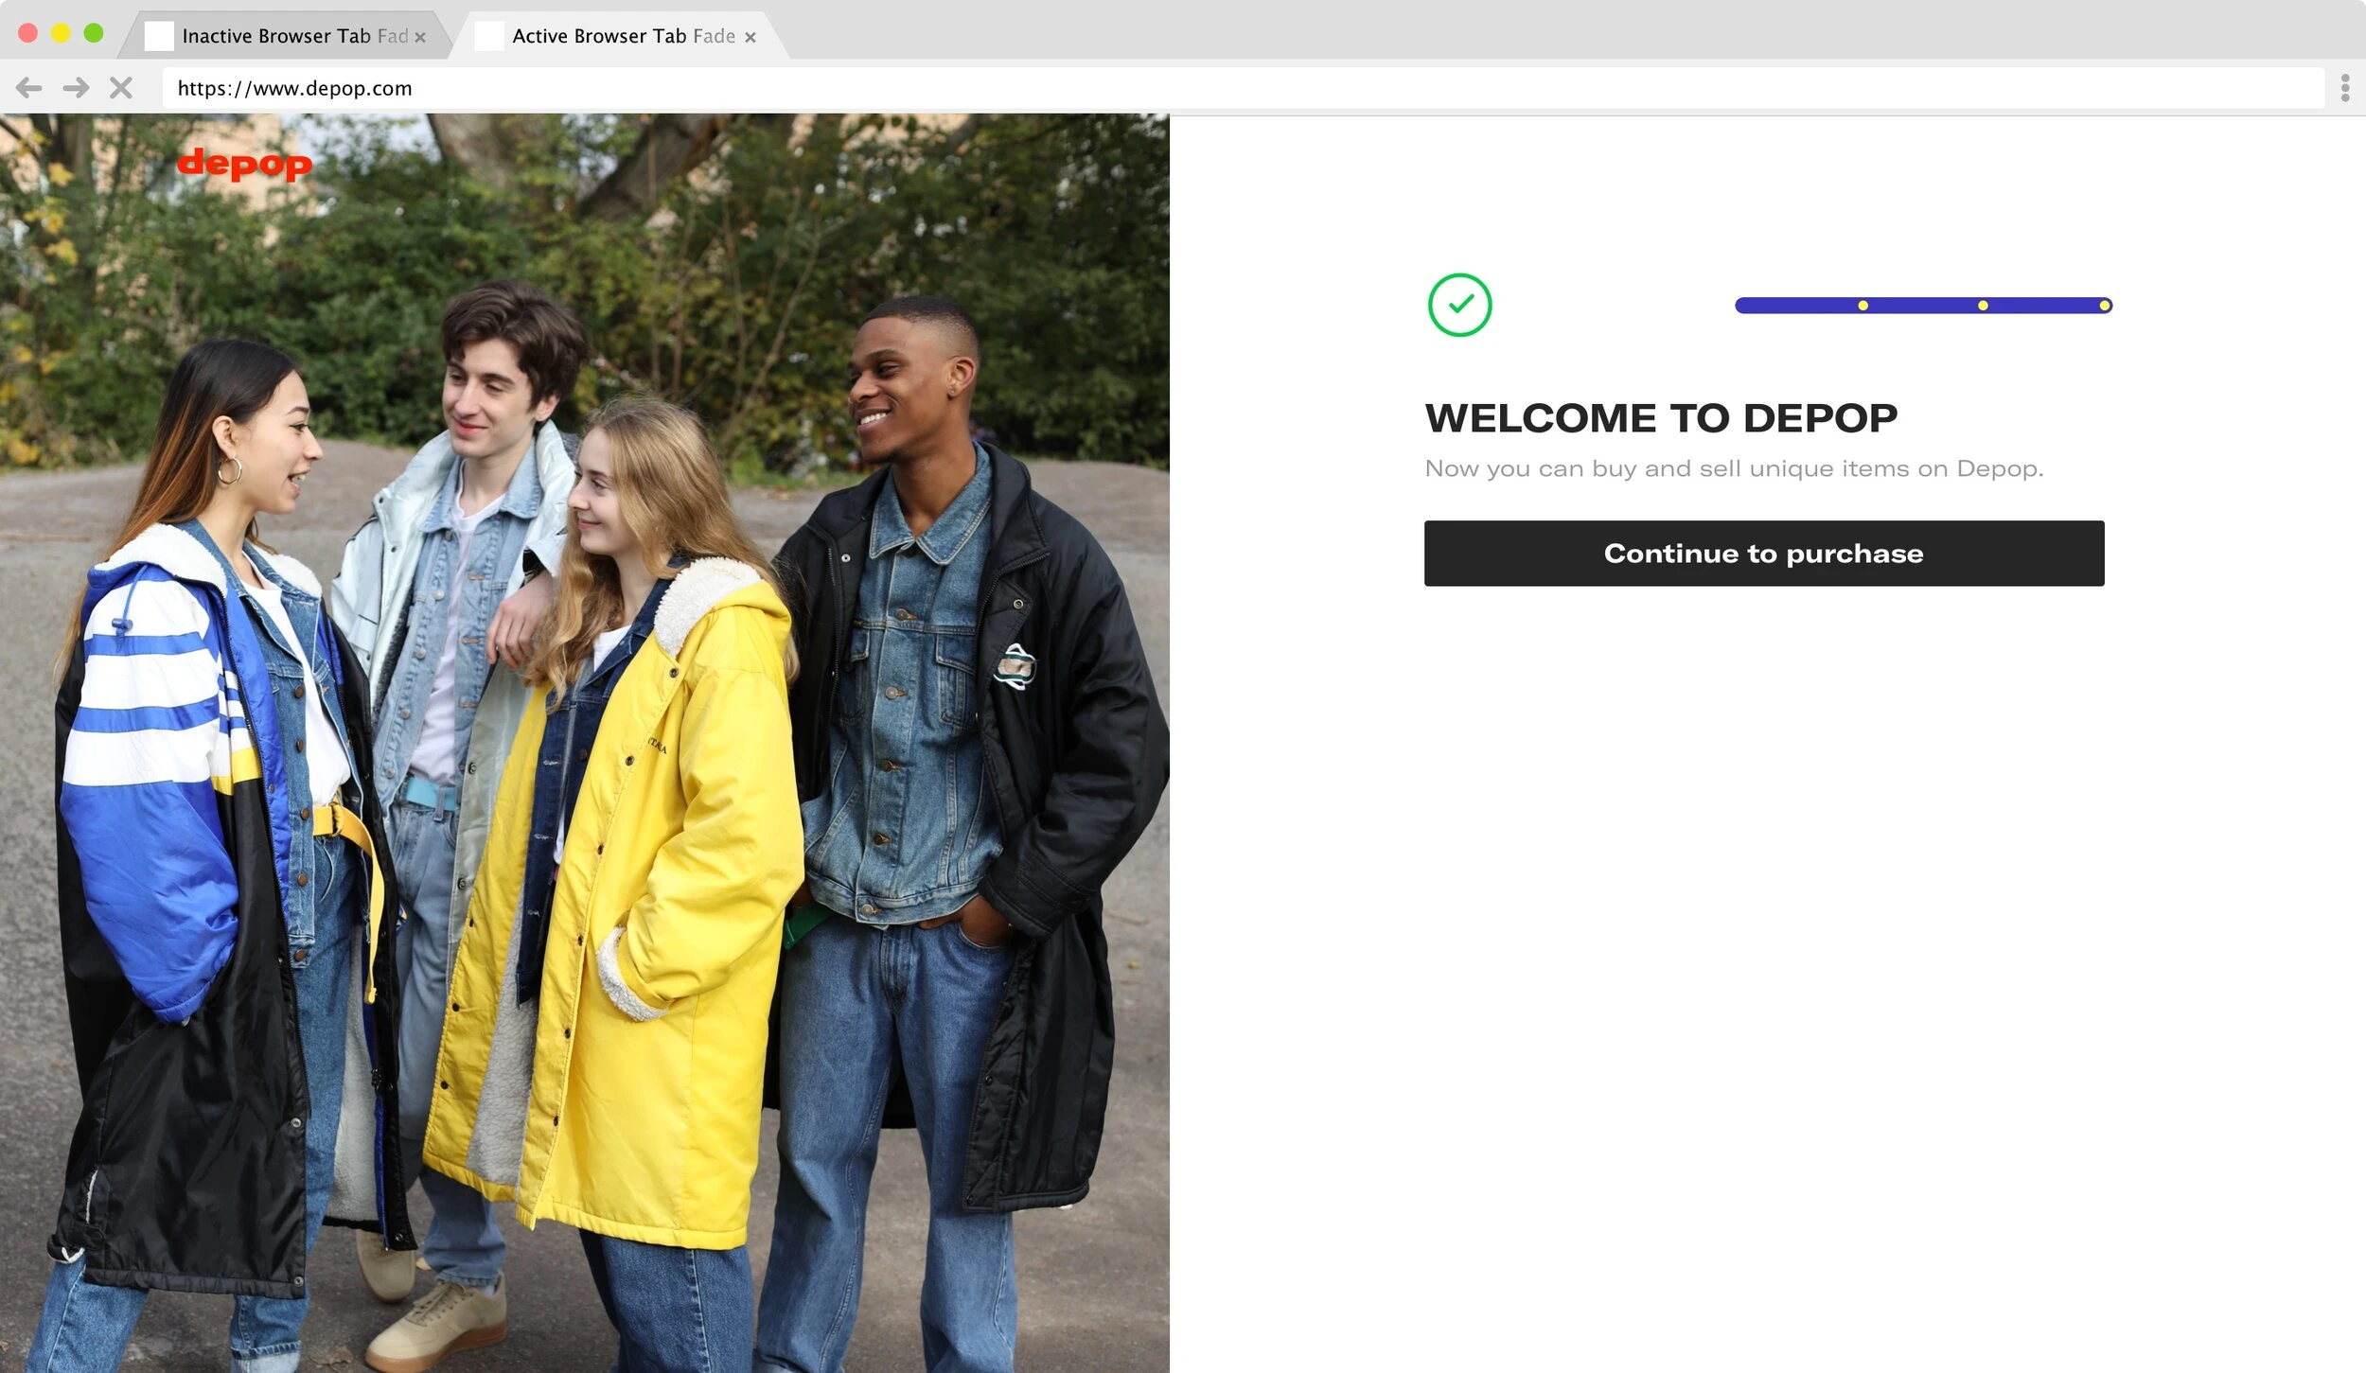
Task: Click the red depop logo
Action: click(244, 164)
